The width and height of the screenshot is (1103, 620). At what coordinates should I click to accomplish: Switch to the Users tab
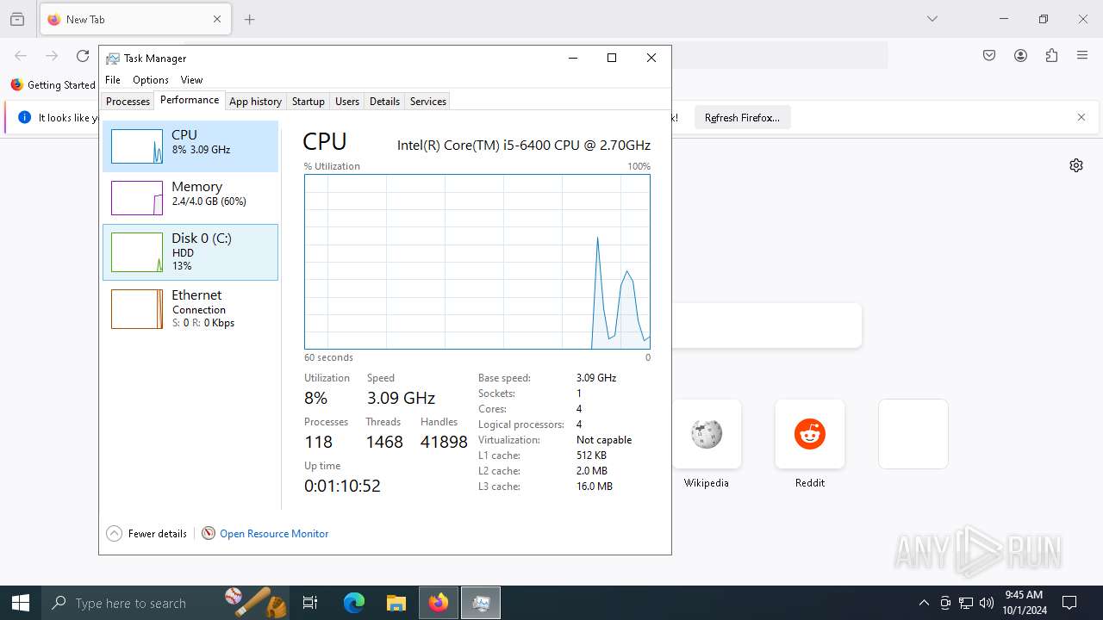point(347,101)
